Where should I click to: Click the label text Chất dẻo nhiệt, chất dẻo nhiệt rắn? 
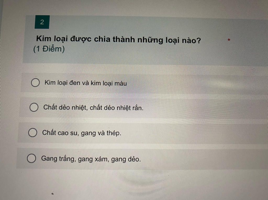pos(93,108)
